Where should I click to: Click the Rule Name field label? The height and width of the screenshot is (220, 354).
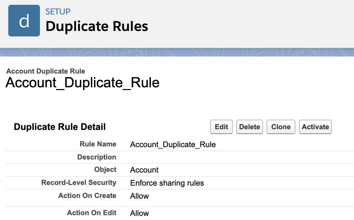[98, 144]
